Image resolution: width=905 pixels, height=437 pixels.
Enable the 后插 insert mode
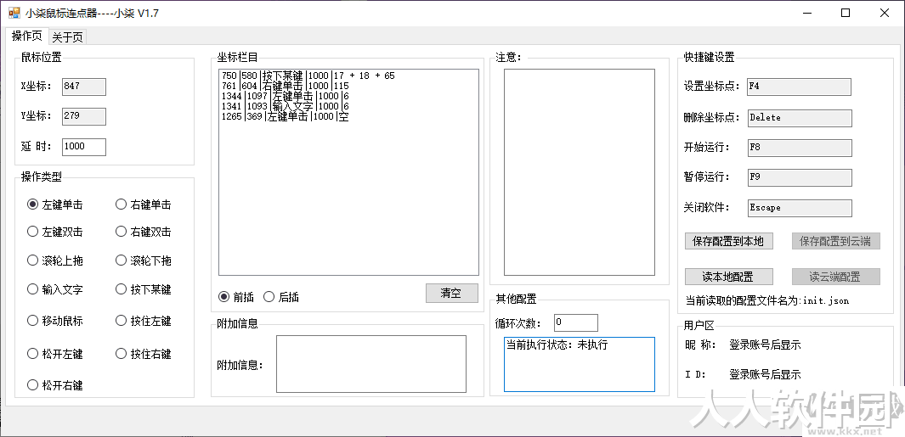(x=281, y=297)
